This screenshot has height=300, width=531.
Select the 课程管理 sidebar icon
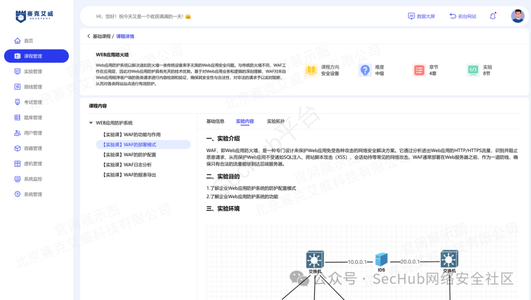pos(17,56)
